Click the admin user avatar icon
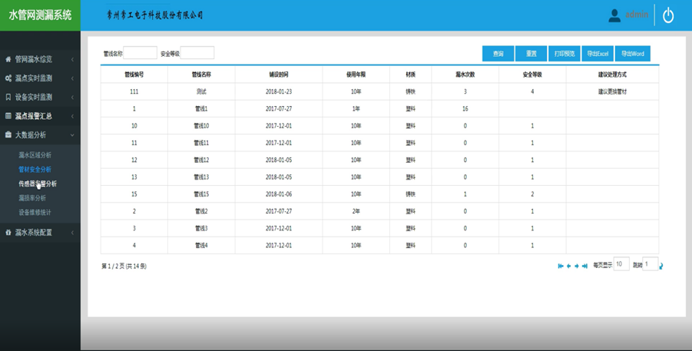 (614, 15)
